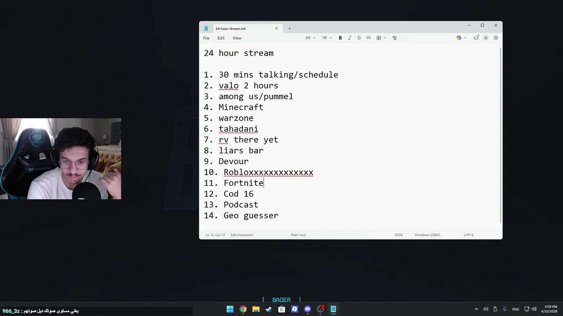The width and height of the screenshot is (563, 316).
Task: Click the microphone tray icon
Action: 505,309
